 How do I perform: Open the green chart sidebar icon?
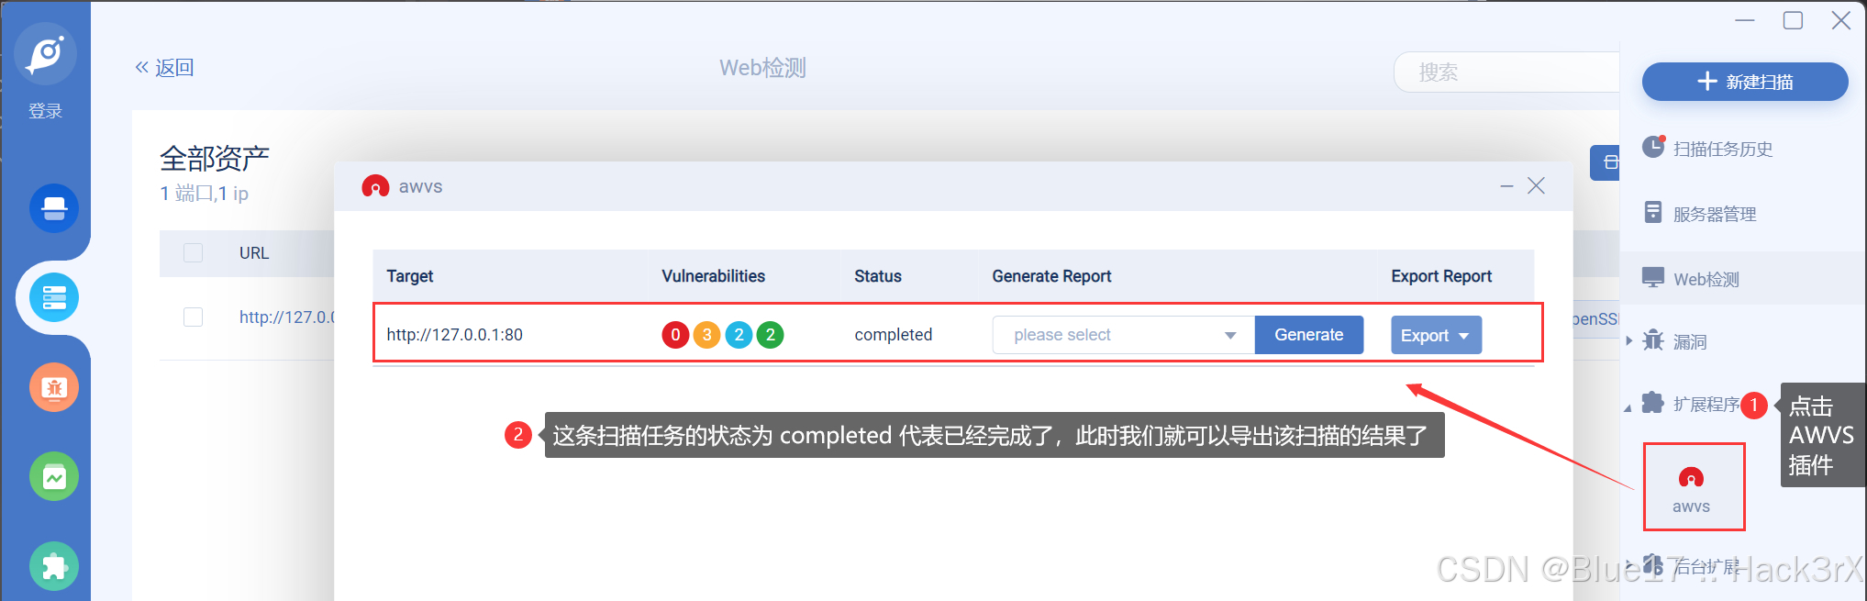(x=54, y=476)
